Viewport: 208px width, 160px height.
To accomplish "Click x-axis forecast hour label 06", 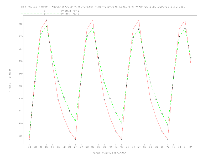I will tap(41, 147).
